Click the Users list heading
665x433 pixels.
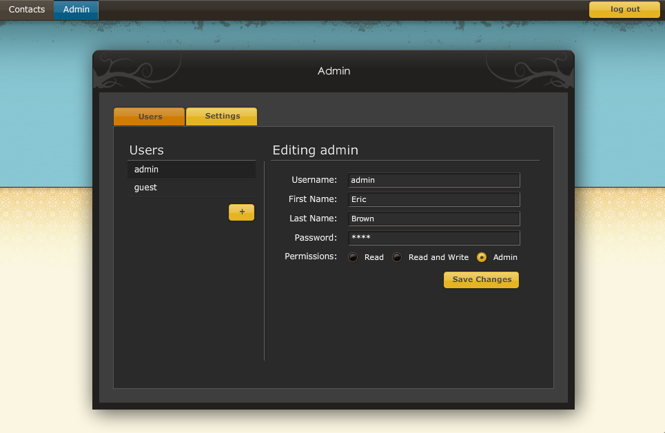[x=147, y=150]
